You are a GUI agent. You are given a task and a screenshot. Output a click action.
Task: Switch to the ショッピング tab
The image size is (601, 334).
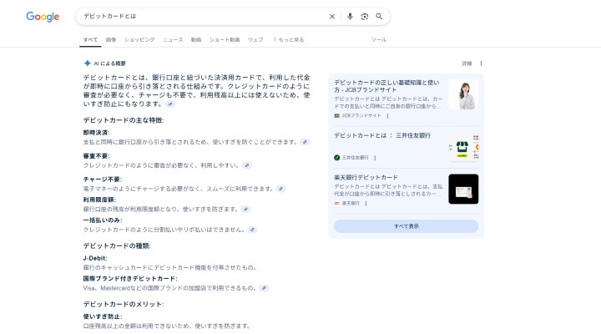[139, 40]
